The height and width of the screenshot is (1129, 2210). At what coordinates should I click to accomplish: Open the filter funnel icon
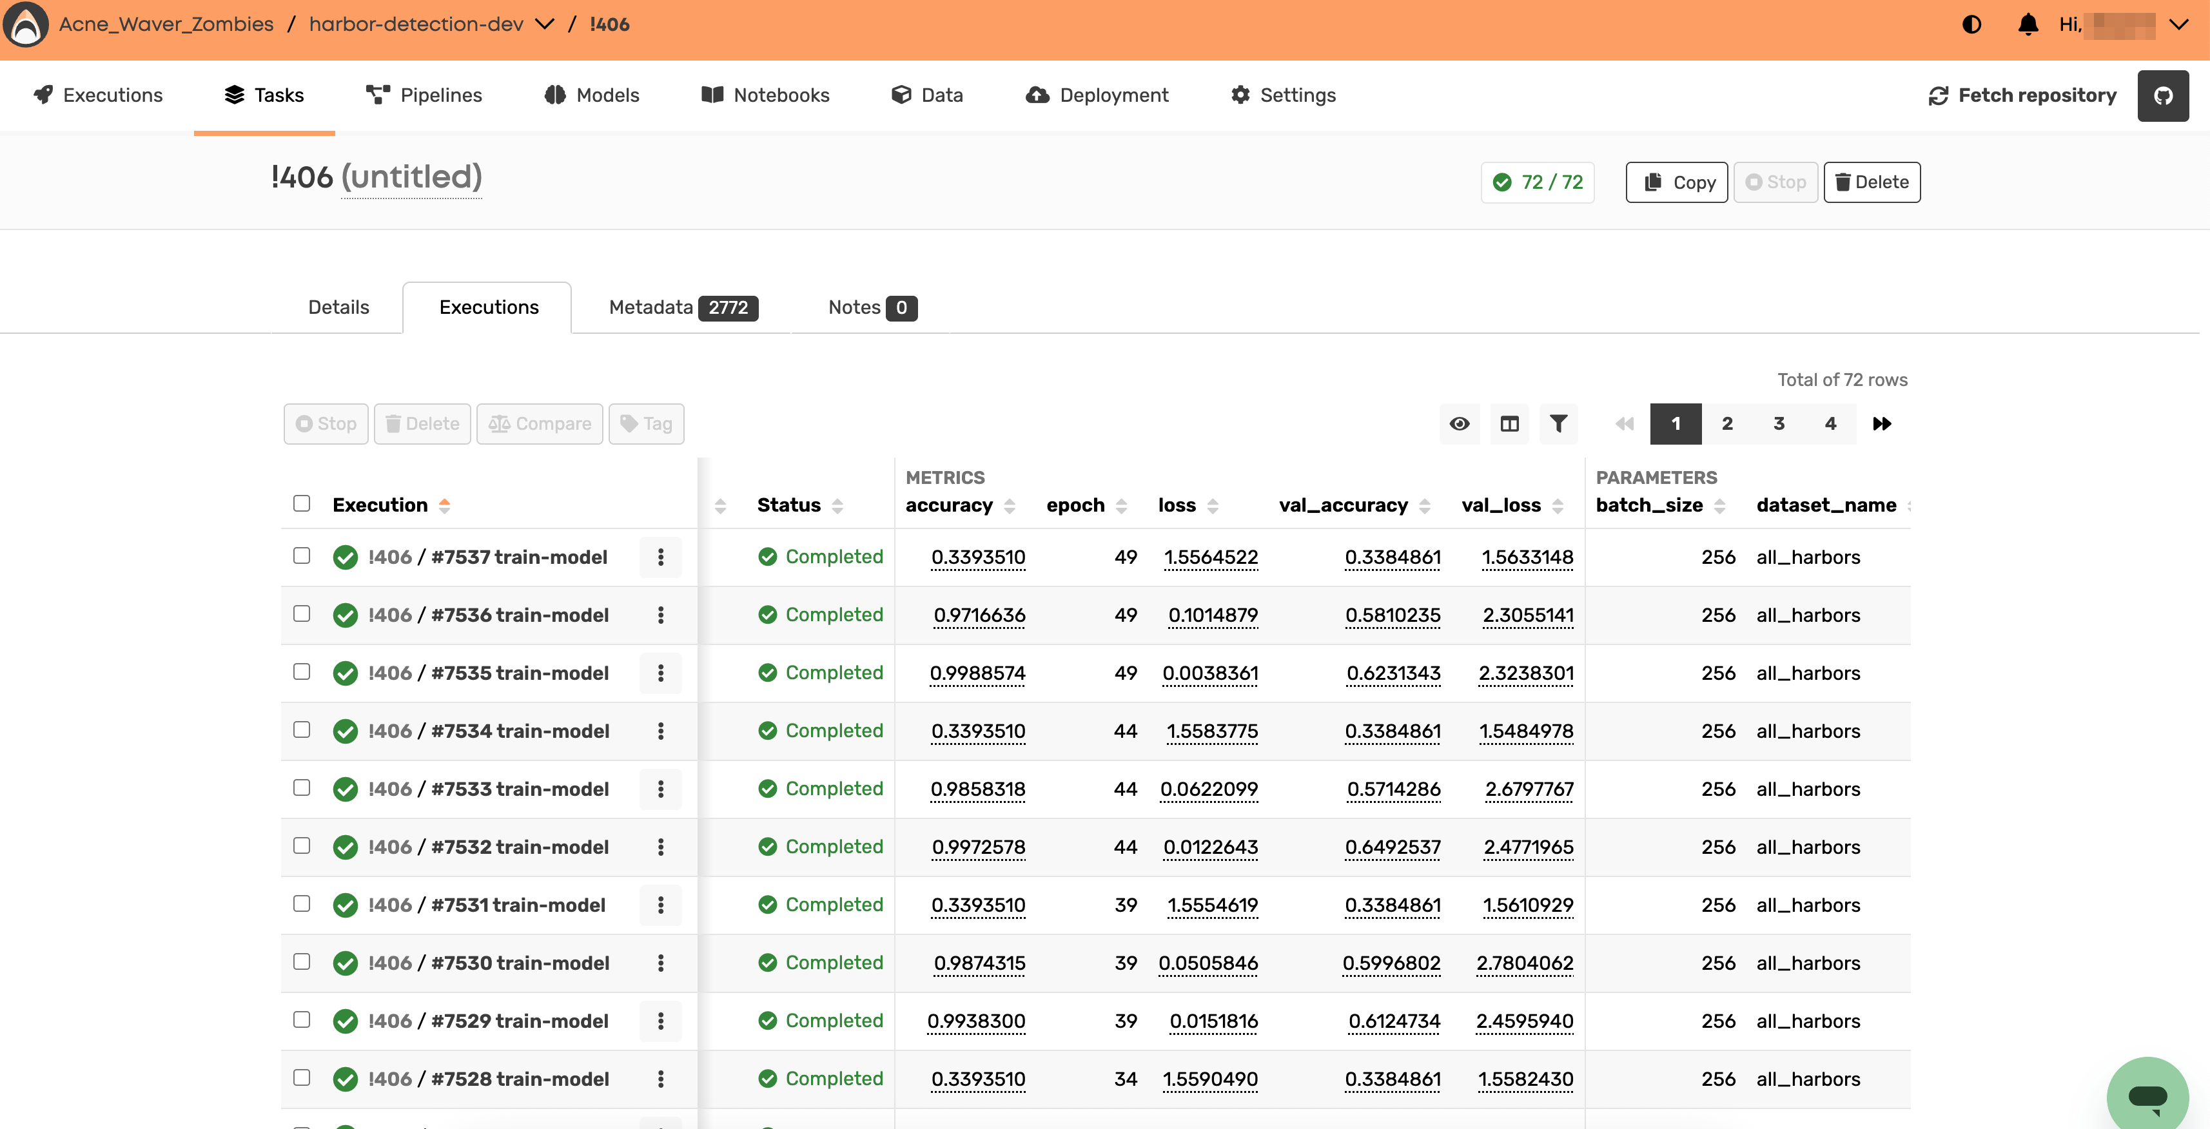(x=1559, y=423)
